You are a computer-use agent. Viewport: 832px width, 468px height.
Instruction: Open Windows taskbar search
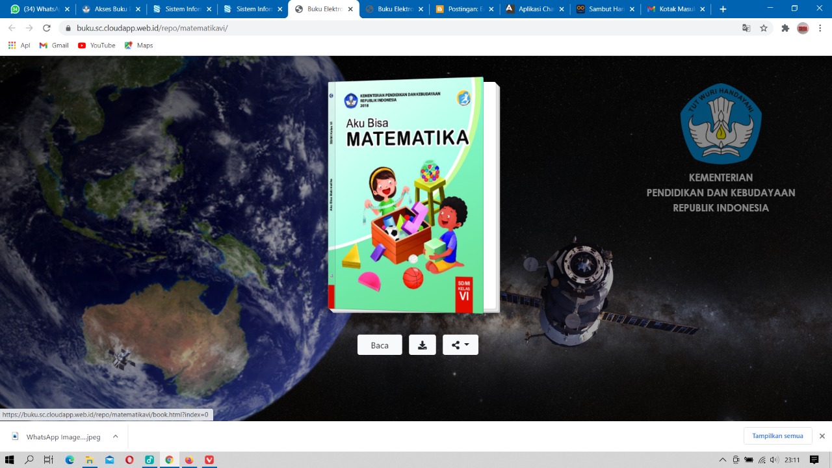pyautogui.click(x=29, y=460)
